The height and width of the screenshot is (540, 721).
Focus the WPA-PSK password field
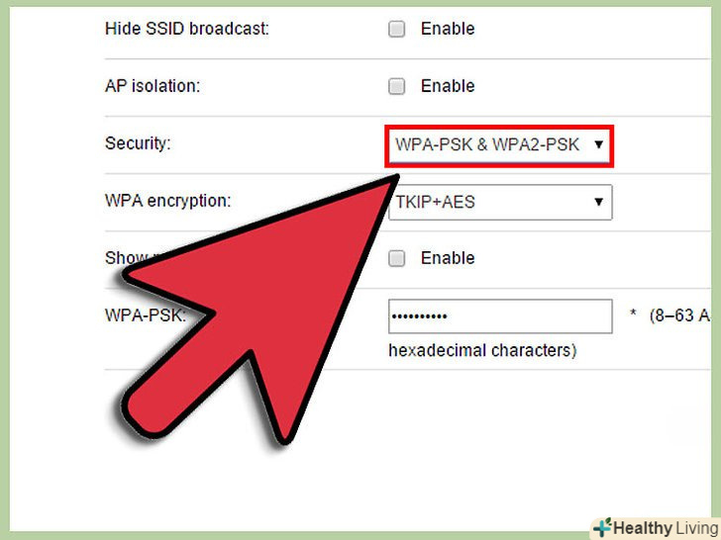500,316
